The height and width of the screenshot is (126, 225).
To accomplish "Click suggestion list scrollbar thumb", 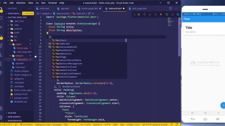I will click(126, 41).
